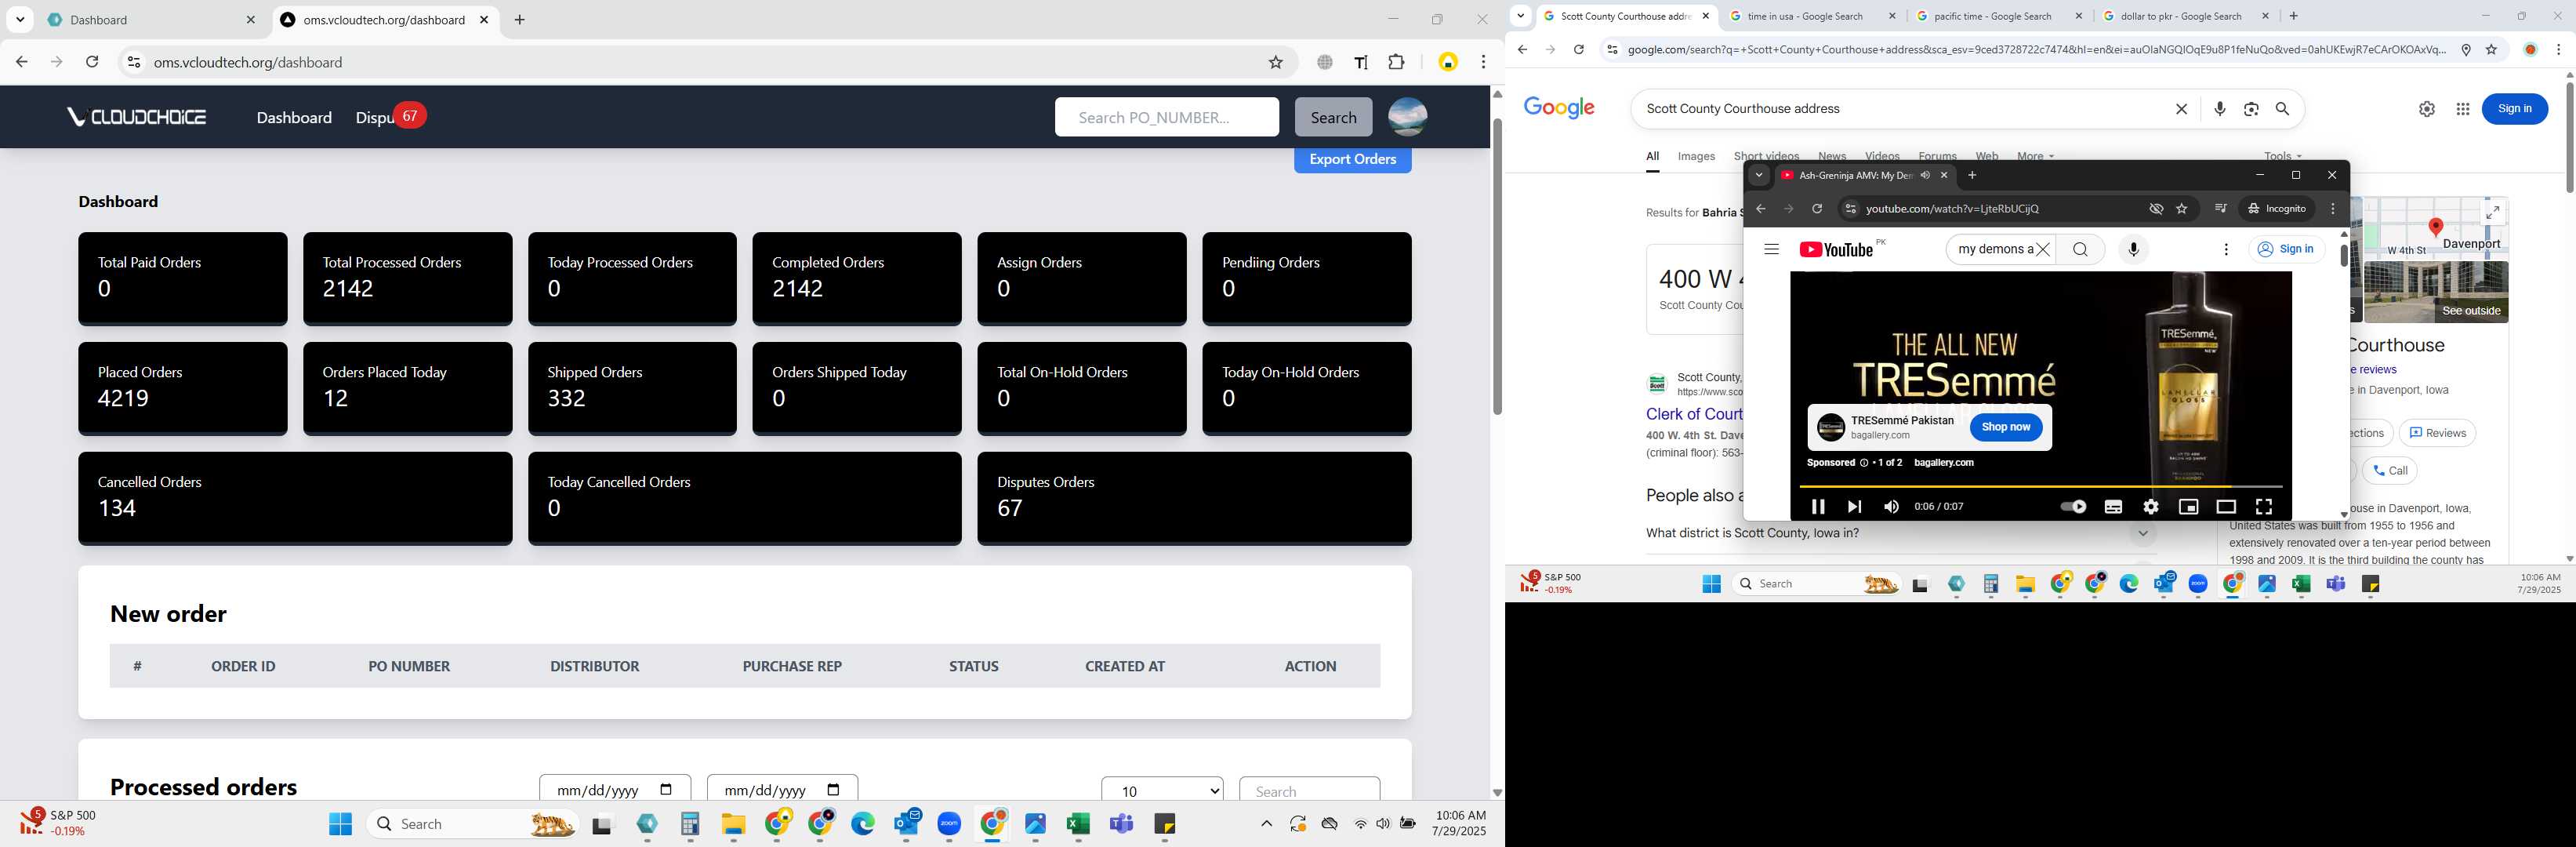Focus the Search PO_NUMBER field

click(1166, 117)
